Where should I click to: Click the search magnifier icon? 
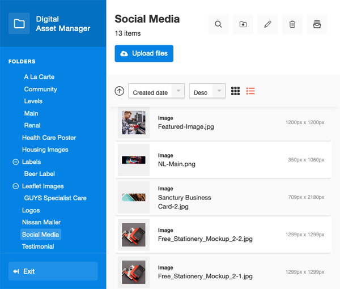pos(218,24)
